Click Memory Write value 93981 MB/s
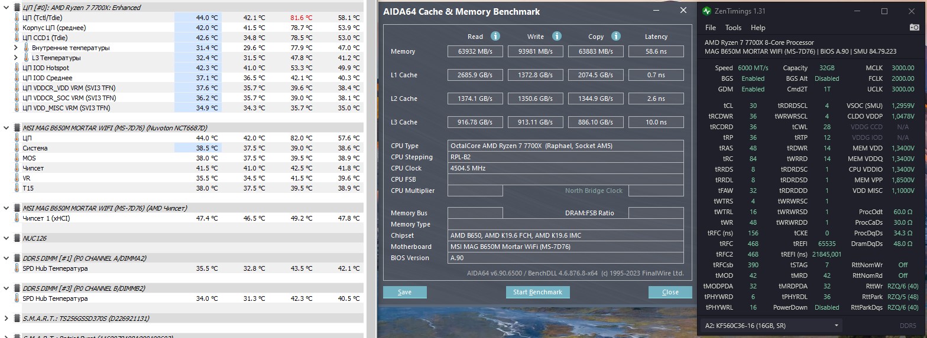Screen dimensions: 927x338 tap(536, 51)
